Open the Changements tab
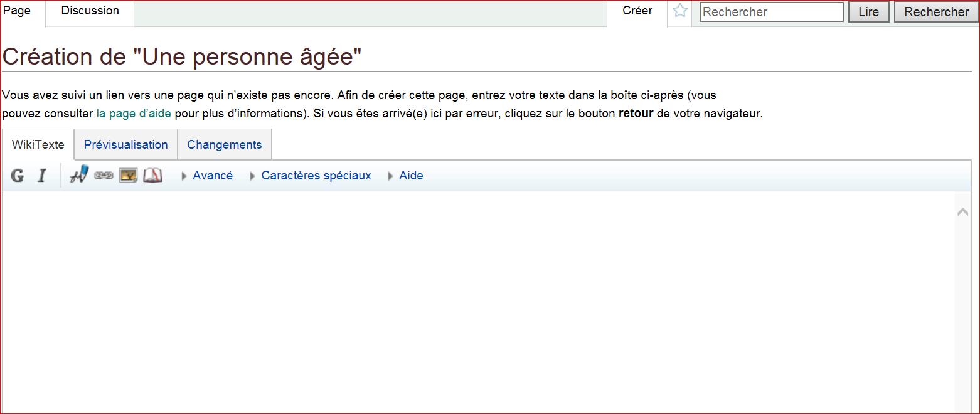Image resolution: width=980 pixels, height=414 pixels. [224, 145]
